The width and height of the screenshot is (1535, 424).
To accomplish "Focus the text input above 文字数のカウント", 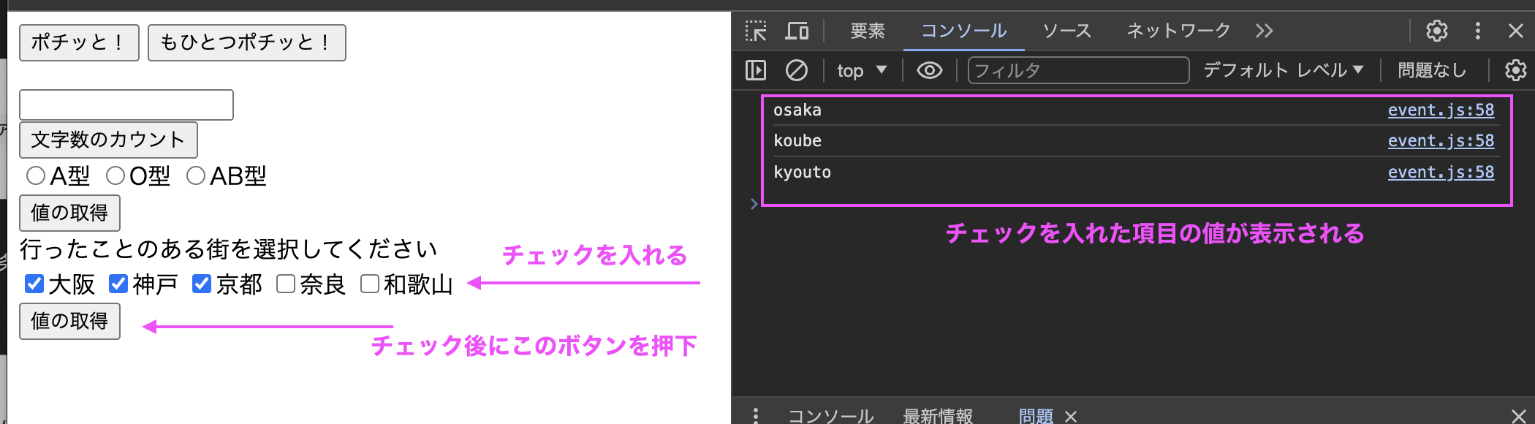I will pyautogui.click(x=126, y=105).
